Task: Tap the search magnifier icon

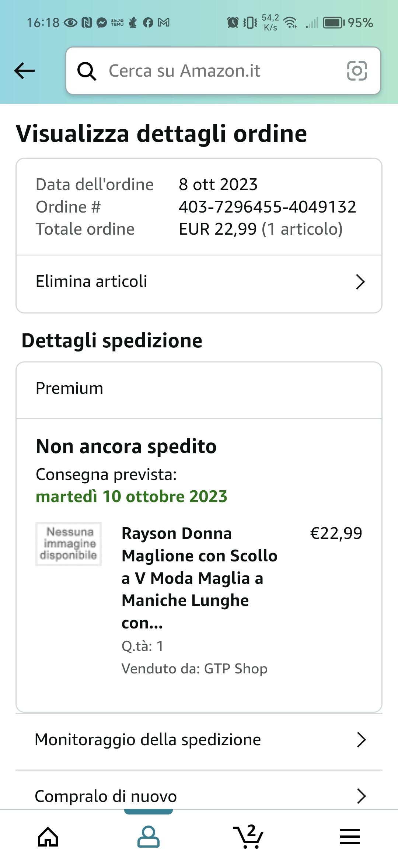Action: coord(87,71)
